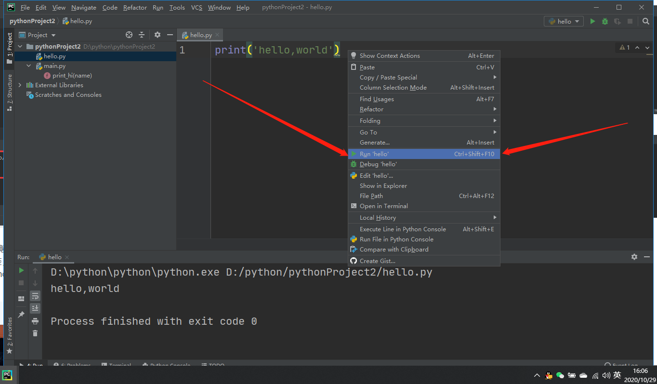657x384 pixels.
Task: Select Show Context Actions in the context menu
Action: pyautogui.click(x=424, y=56)
